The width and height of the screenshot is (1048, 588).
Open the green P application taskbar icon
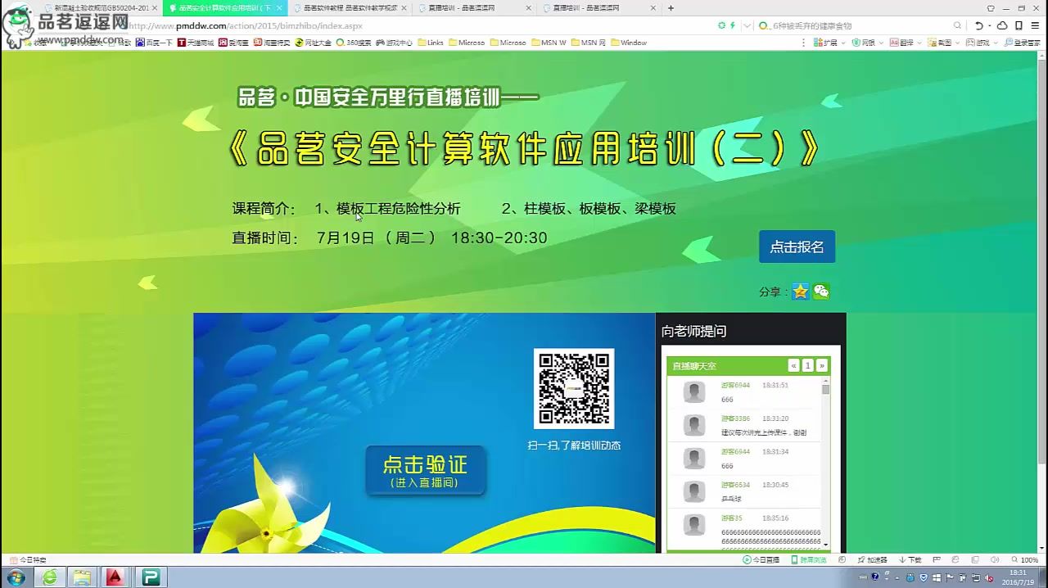[150, 577]
